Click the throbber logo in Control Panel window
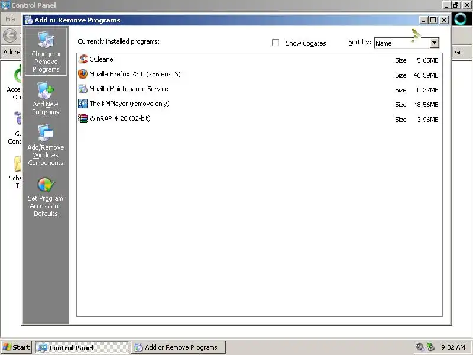473x355 pixels. (x=461, y=20)
